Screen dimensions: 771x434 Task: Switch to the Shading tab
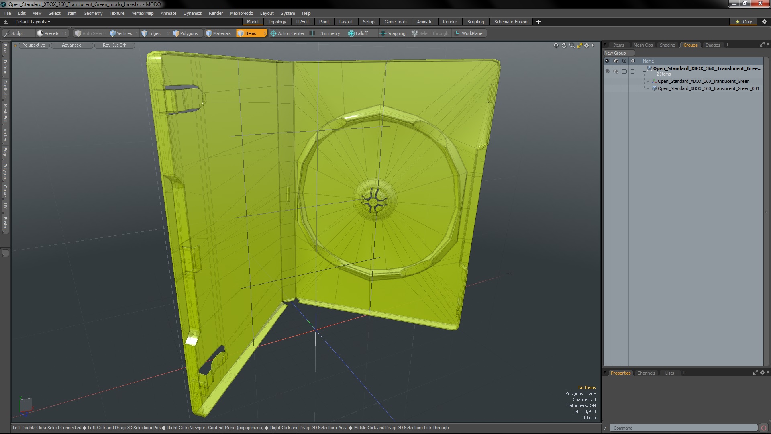tap(667, 45)
